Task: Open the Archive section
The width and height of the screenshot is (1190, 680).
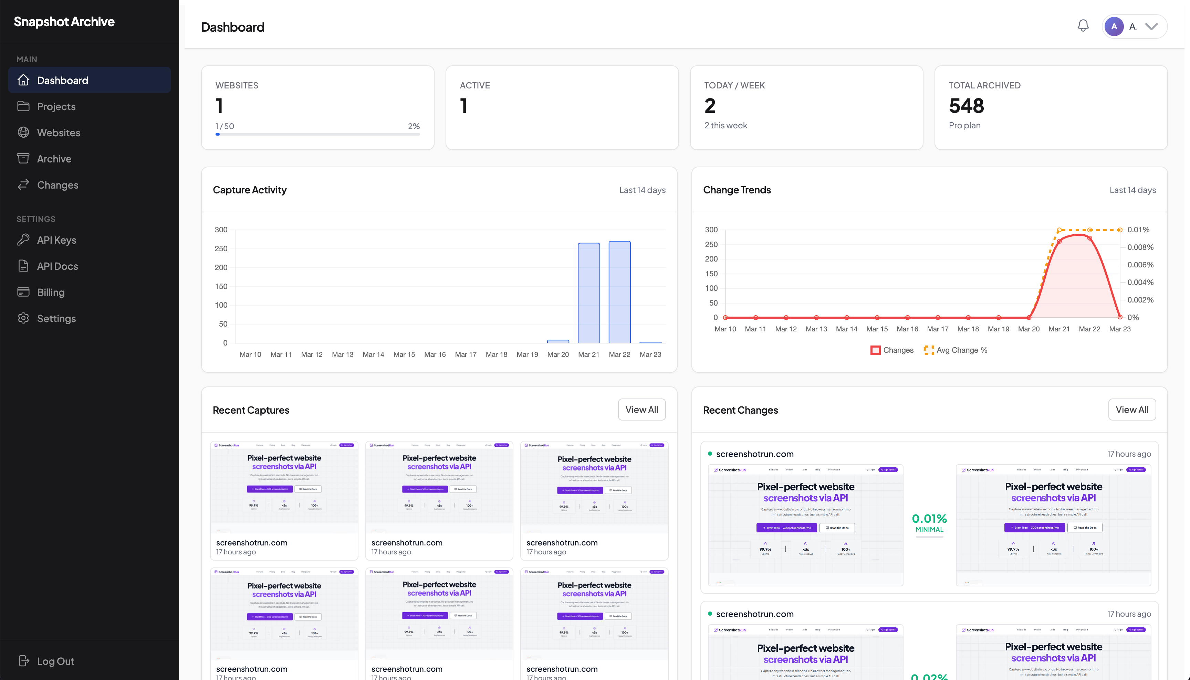Action: click(89, 158)
